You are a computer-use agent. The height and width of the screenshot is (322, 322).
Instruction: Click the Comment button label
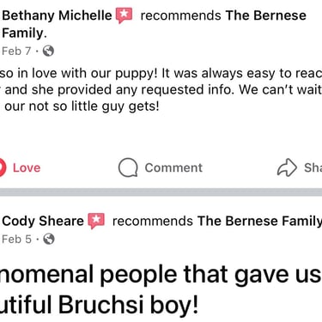(173, 167)
